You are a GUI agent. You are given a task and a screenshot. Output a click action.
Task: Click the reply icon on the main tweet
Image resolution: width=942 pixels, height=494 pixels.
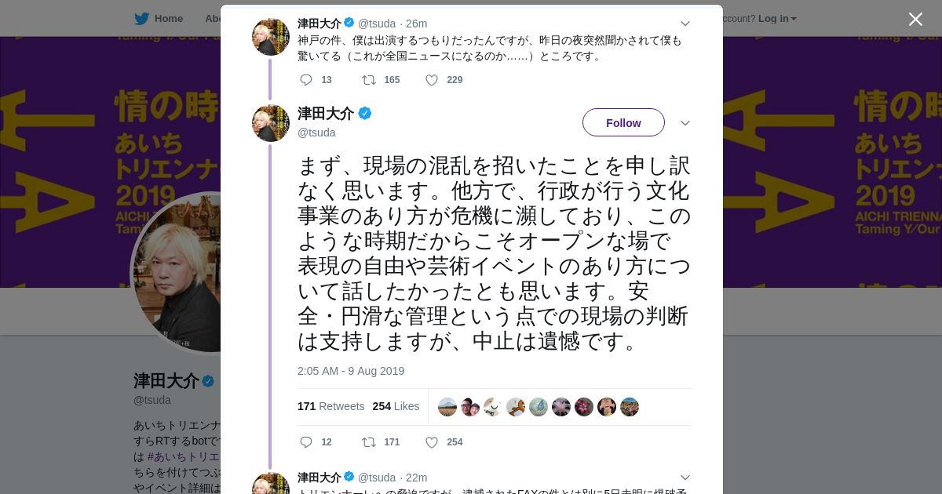pos(306,442)
